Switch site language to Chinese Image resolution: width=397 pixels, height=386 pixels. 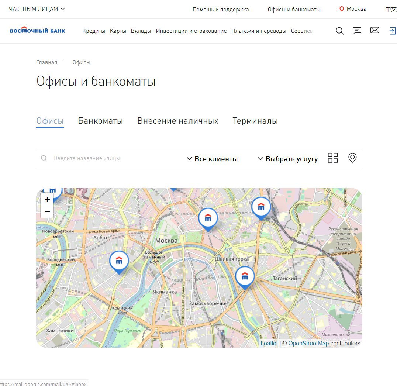tap(391, 9)
